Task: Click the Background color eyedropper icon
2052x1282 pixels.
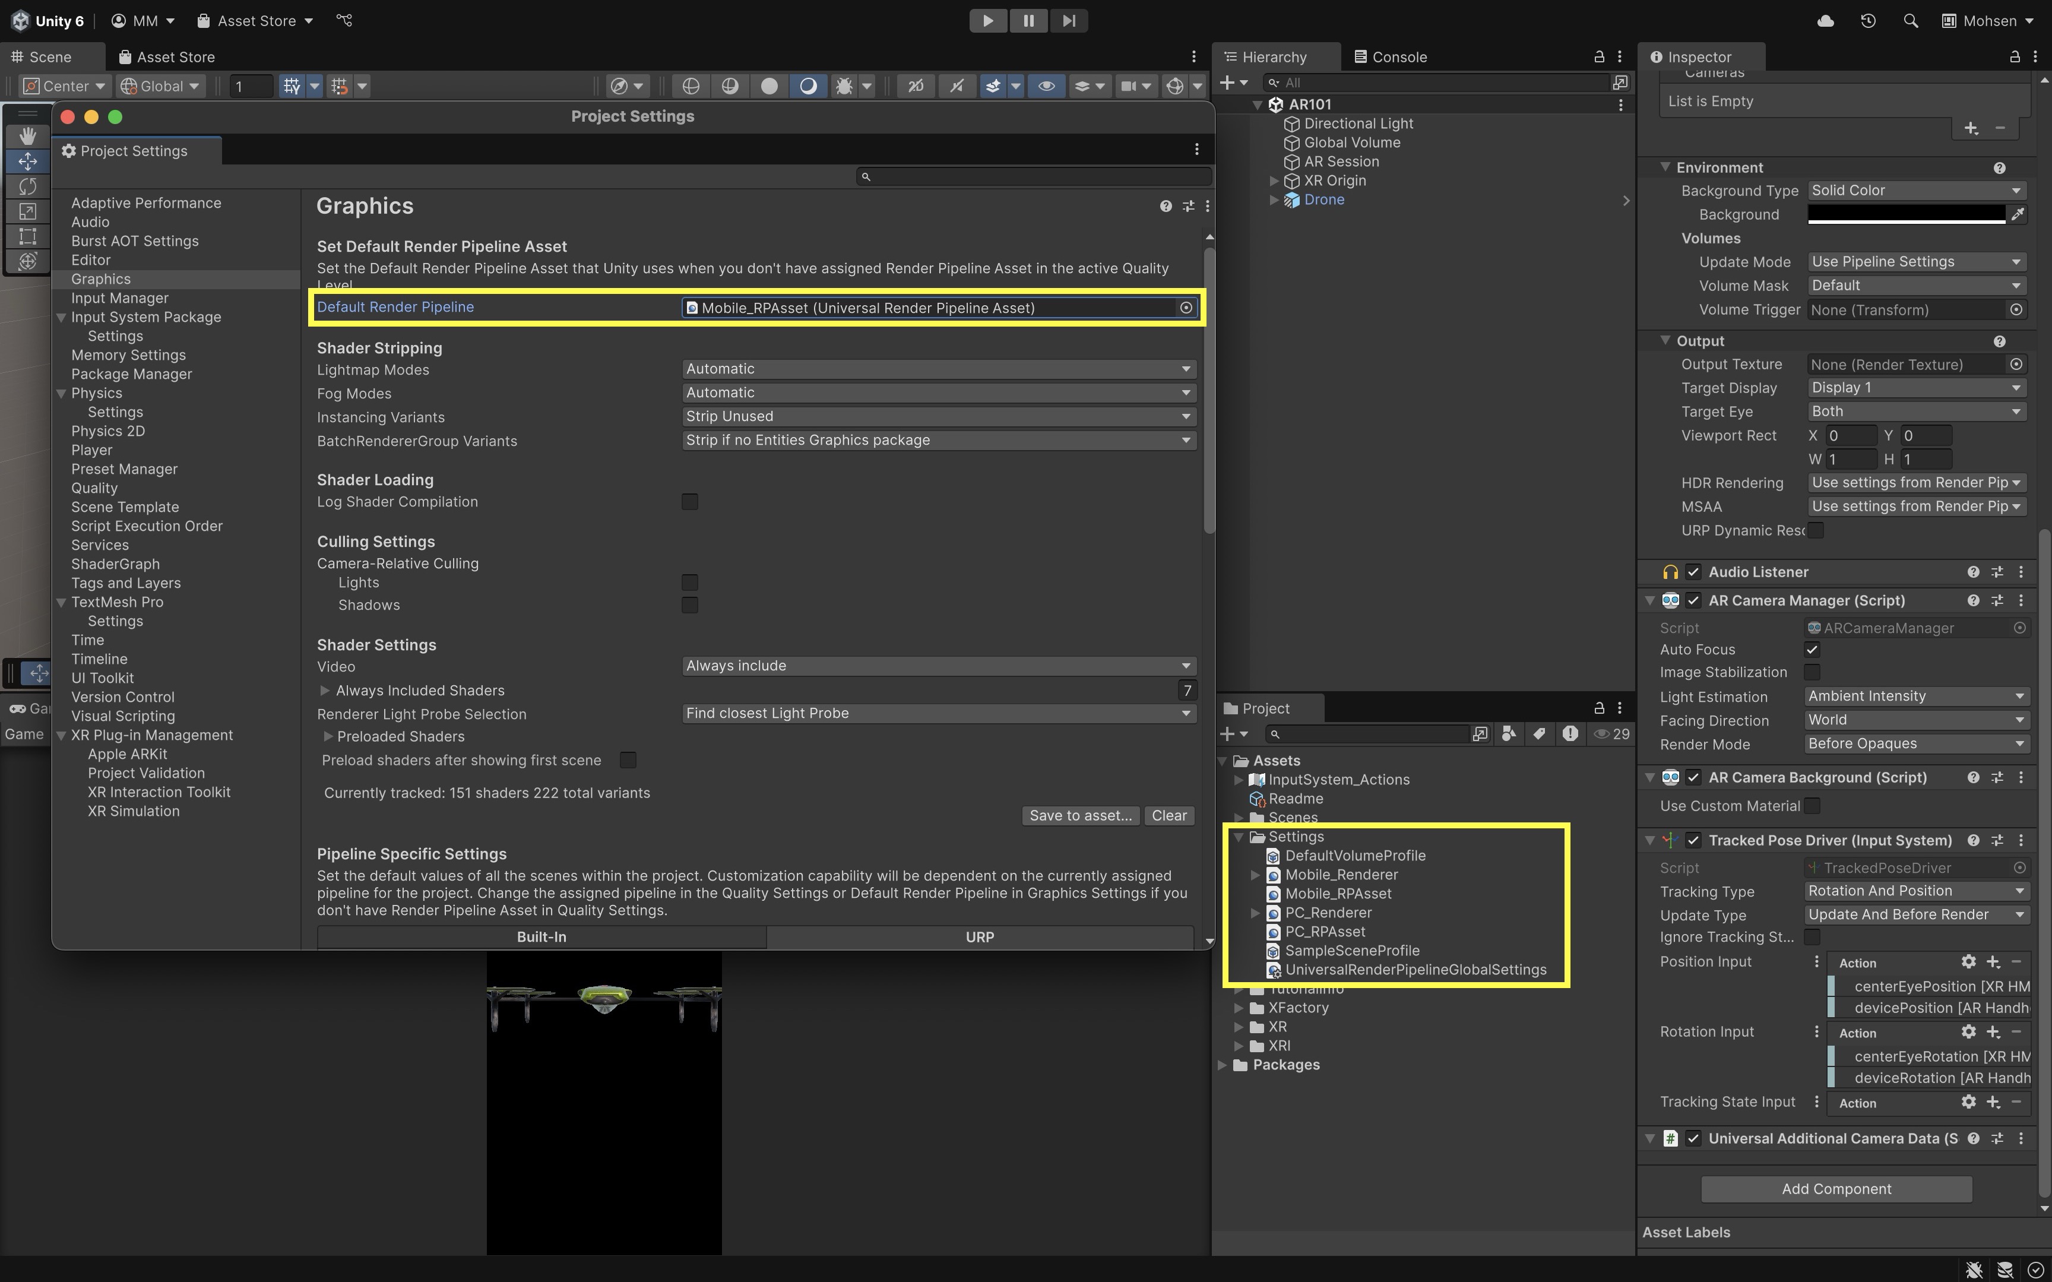Action: click(2018, 214)
